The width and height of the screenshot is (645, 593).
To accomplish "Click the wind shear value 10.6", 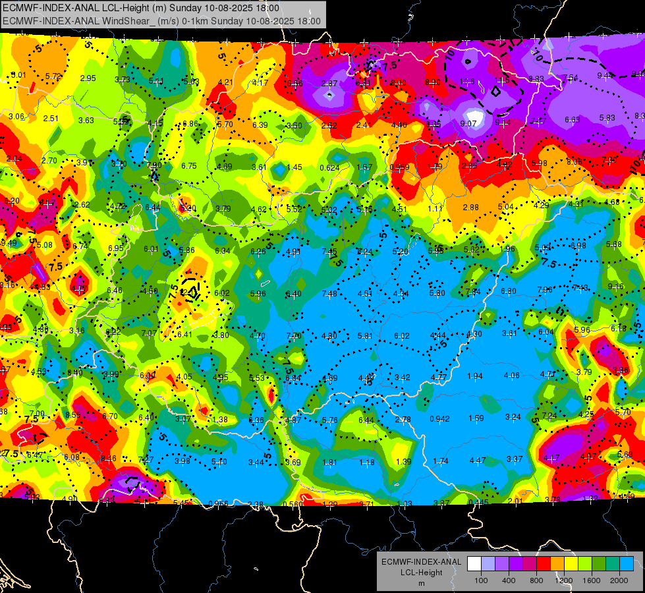I will pos(467,82).
